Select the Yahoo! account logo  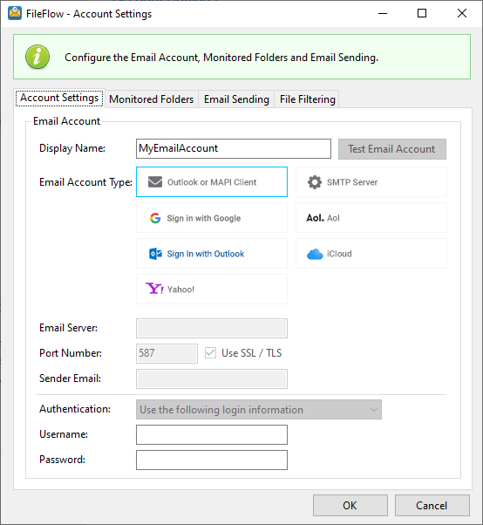coord(154,289)
